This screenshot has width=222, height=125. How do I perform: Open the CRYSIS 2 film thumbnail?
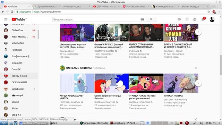click(112, 33)
